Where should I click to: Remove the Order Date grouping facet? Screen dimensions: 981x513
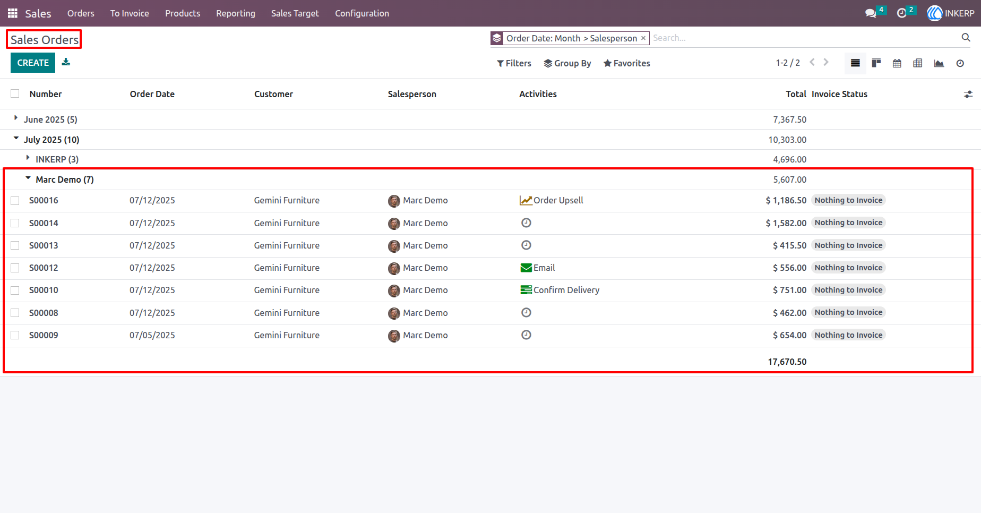click(x=643, y=38)
